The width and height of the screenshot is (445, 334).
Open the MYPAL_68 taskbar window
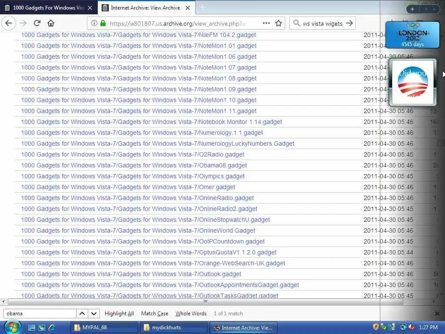(x=104, y=327)
